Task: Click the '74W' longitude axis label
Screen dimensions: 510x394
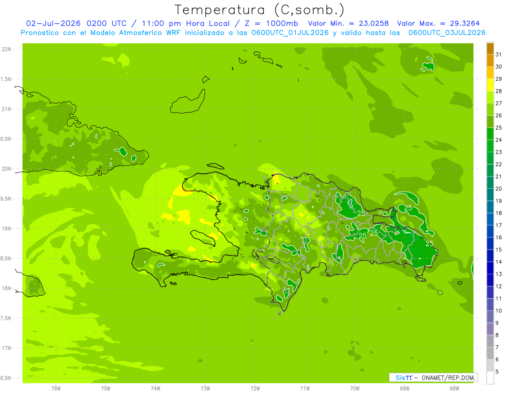Action: pyautogui.click(x=156, y=388)
